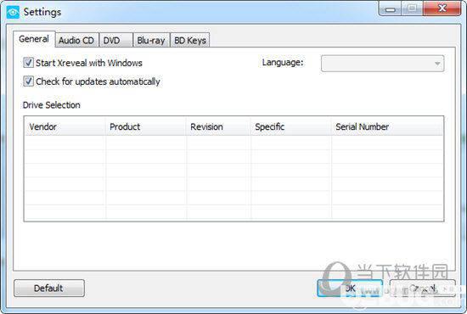Open the Audio CD tab
Viewport: 467px width, 314px height.
click(76, 40)
